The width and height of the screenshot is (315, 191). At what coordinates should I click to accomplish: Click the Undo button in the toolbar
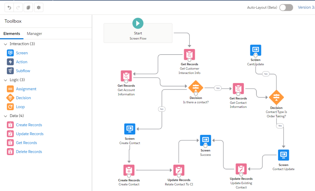point(9,7)
